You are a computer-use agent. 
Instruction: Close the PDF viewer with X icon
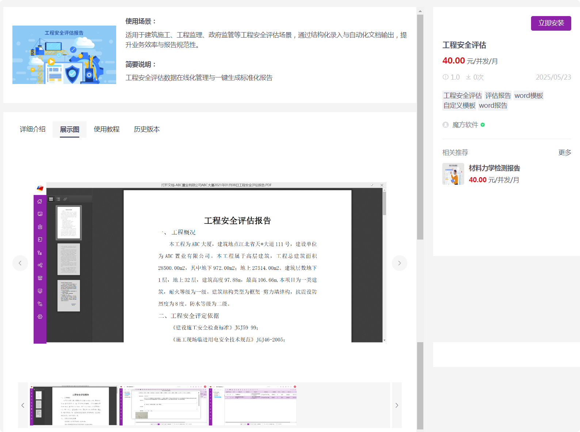382,185
